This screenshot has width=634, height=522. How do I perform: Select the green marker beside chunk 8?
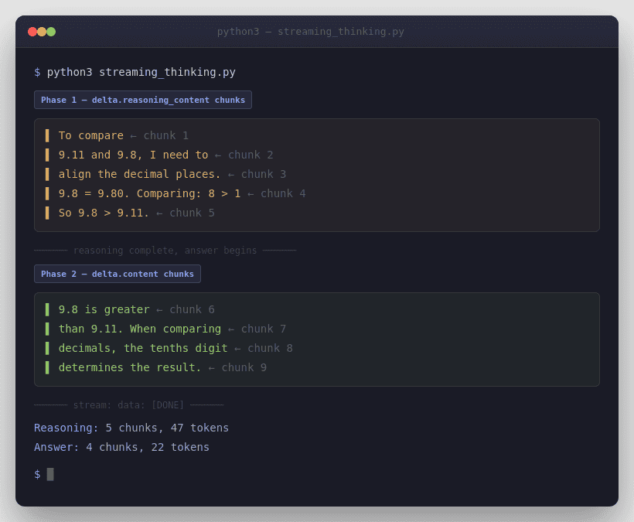[x=48, y=348]
